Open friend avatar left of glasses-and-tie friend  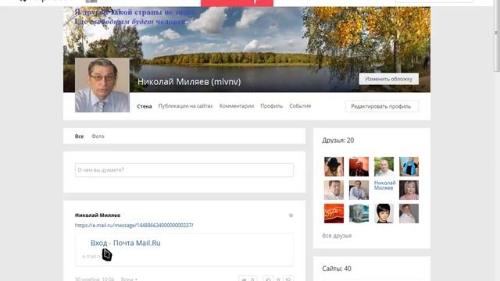coord(334,190)
